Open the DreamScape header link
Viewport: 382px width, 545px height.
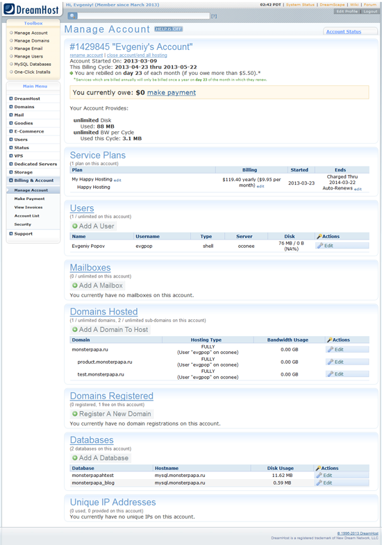click(332, 5)
